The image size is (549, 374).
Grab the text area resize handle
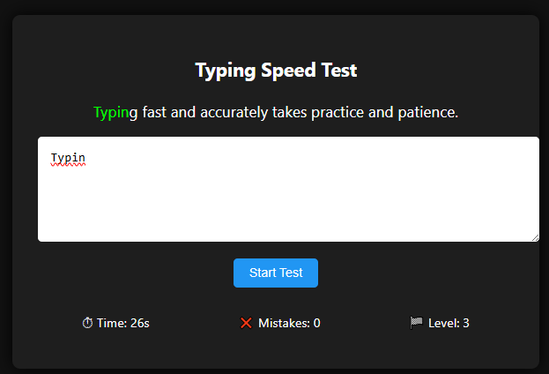point(534,236)
